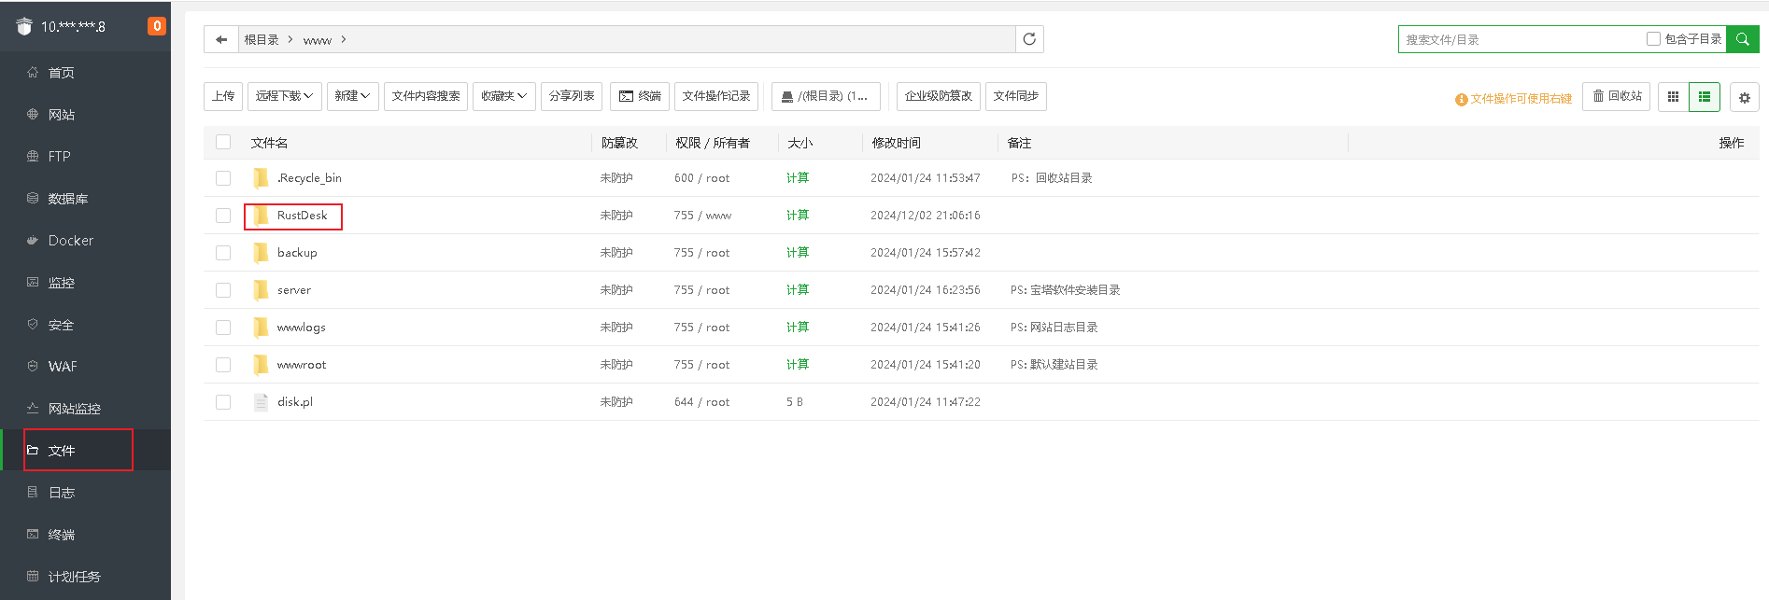Go to 数据库 in the sidebar
1769x600 pixels.
coord(68,199)
